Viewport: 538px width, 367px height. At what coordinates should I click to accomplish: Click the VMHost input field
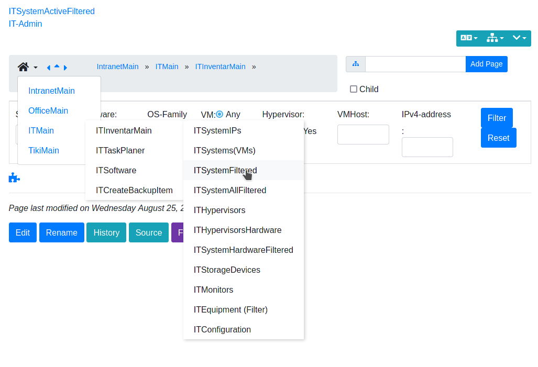coord(363,135)
